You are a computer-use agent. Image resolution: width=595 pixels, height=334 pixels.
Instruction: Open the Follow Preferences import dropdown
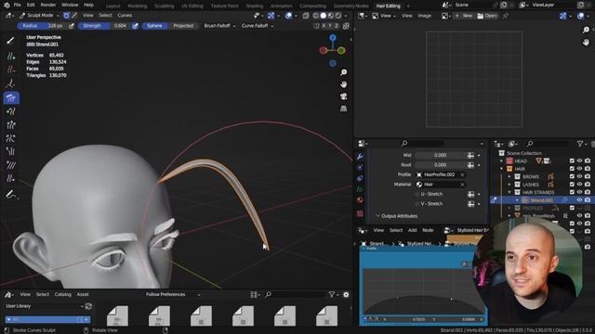(x=173, y=294)
